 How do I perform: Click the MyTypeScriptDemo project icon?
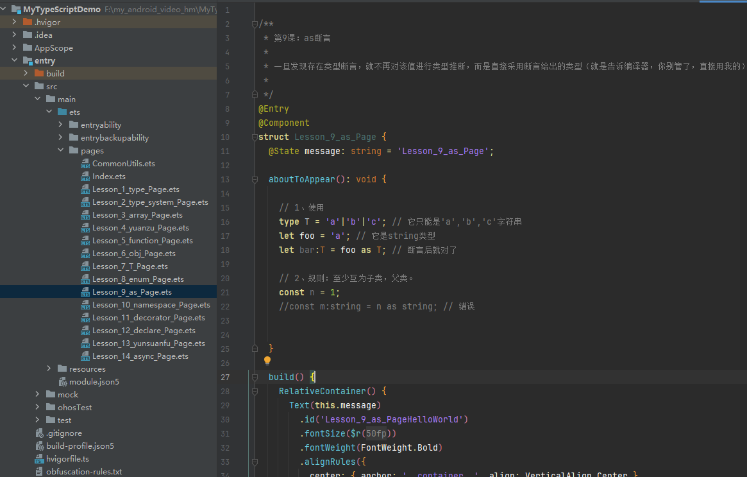tap(16, 9)
